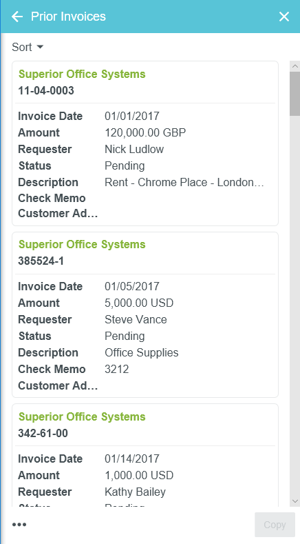Image resolution: width=300 pixels, height=544 pixels.
Task: Open the Sort dropdown
Action: (x=28, y=47)
